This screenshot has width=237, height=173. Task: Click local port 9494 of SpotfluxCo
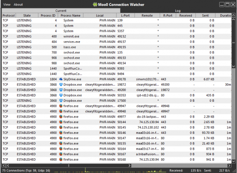point(120,74)
